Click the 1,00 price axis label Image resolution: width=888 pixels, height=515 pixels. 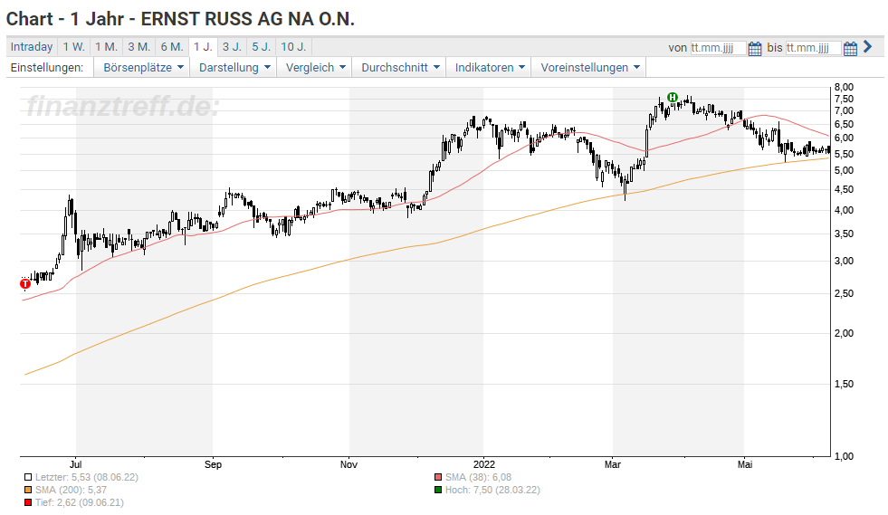844,457
